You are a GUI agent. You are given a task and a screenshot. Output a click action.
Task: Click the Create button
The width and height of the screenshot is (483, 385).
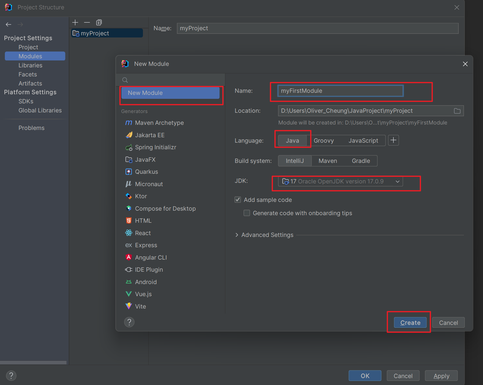click(410, 322)
